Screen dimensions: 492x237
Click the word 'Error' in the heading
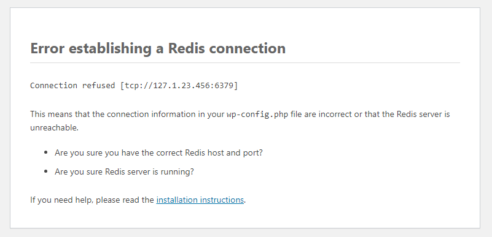[x=47, y=48]
